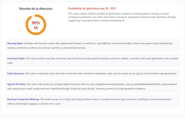Viewport: 185px width, 121px height.
Task: Click the Comment Style label
Action: (x=16, y=58)
